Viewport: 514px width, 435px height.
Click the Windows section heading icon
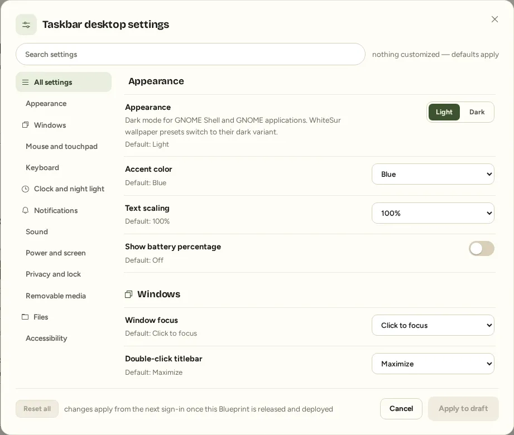(x=128, y=294)
